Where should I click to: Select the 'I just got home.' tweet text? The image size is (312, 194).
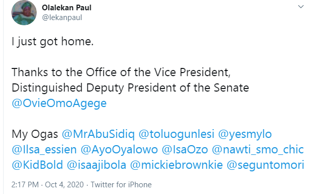click(x=53, y=42)
